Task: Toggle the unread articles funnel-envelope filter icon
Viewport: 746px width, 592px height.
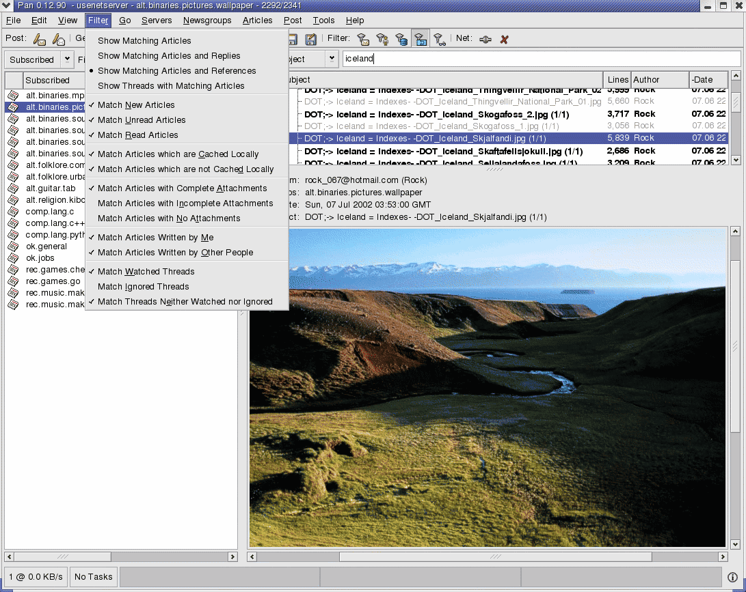Action: pyautogui.click(x=364, y=39)
